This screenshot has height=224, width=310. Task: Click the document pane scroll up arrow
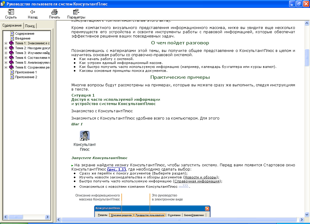tap(307, 23)
